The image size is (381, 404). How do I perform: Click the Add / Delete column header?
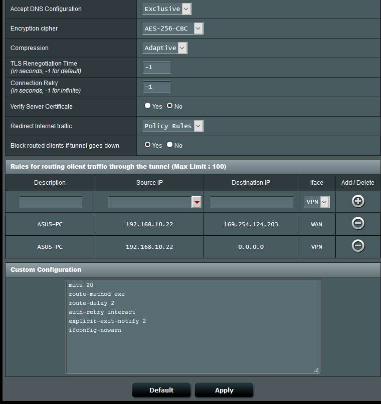[x=357, y=183]
